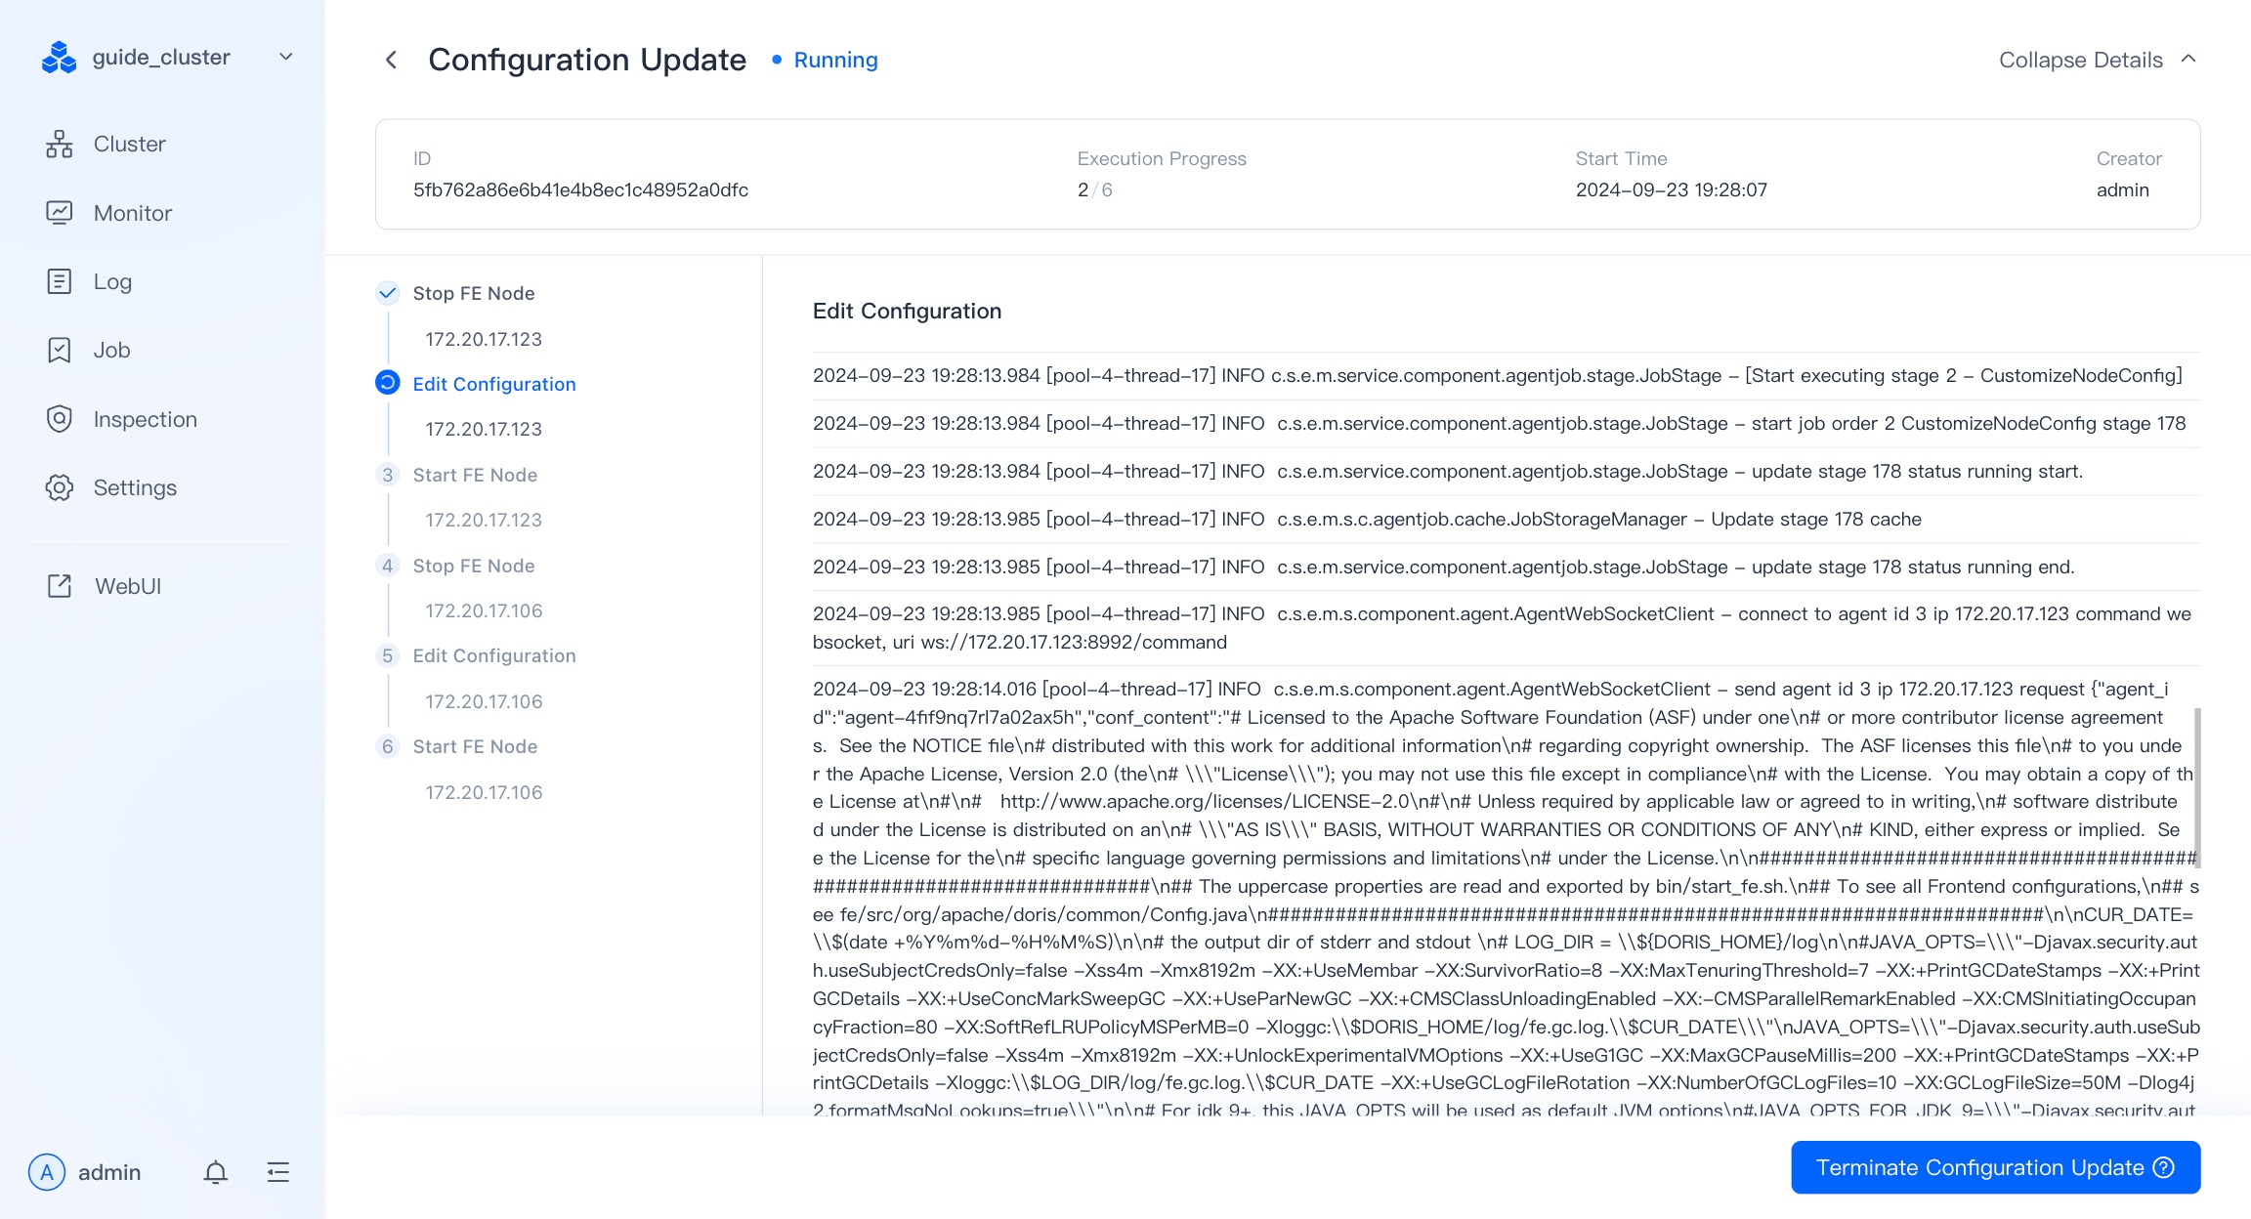Click the start time 2024-09-23 19:28:07
This screenshot has height=1219, width=2251.
pos(1672,189)
